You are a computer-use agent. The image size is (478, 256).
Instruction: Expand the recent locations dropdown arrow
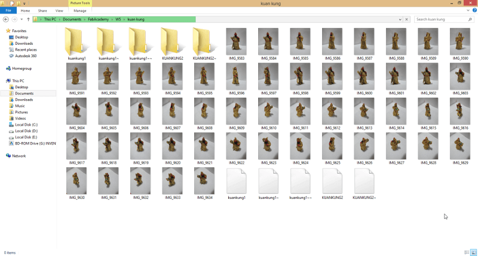(x=22, y=19)
